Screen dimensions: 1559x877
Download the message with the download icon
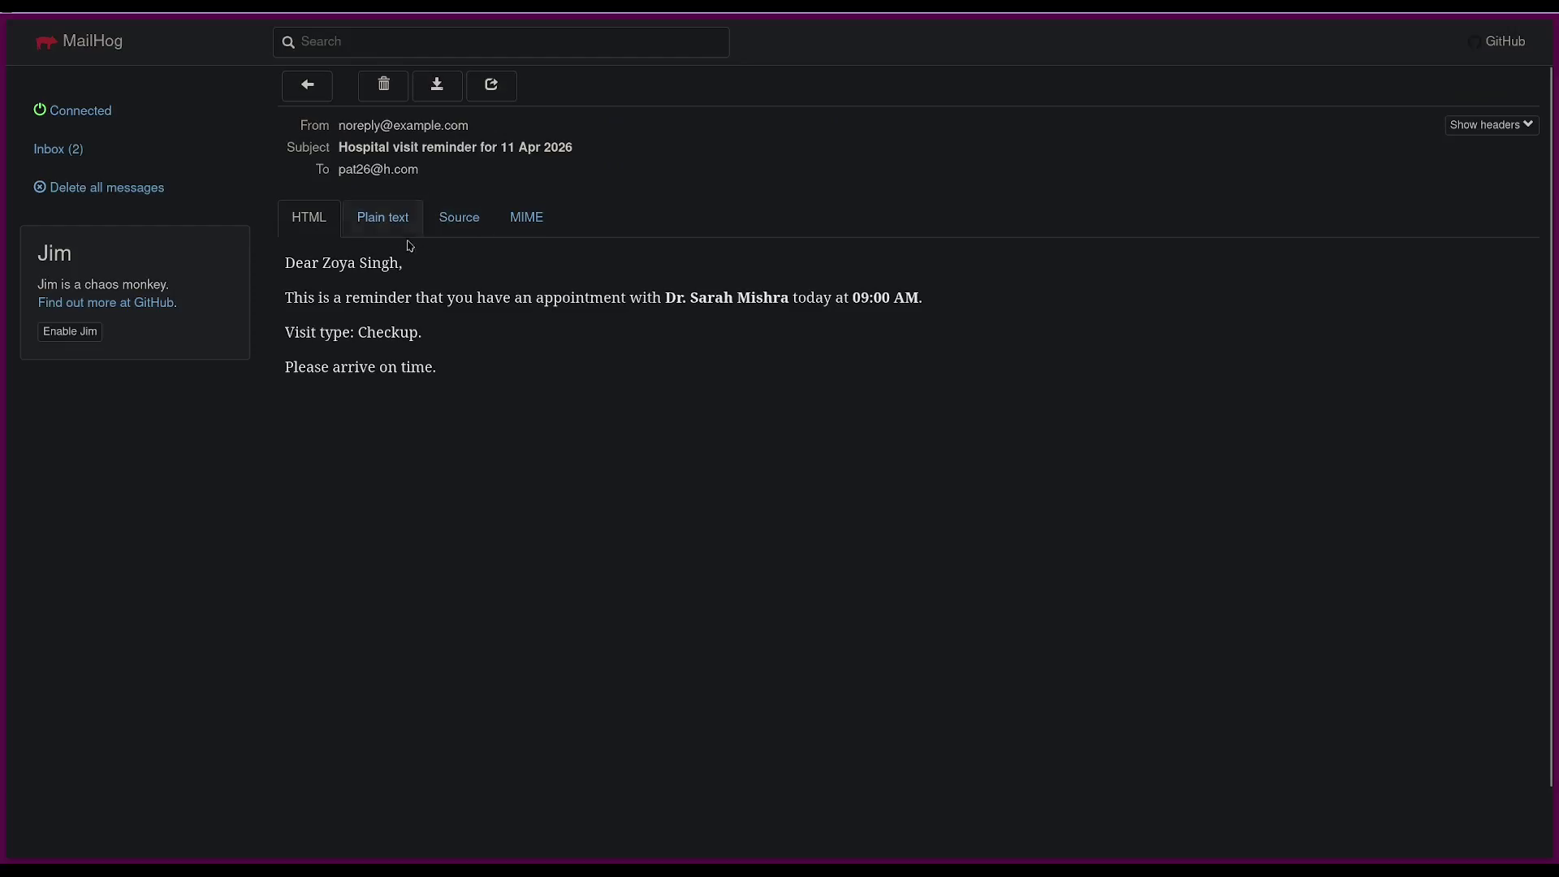(437, 85)
